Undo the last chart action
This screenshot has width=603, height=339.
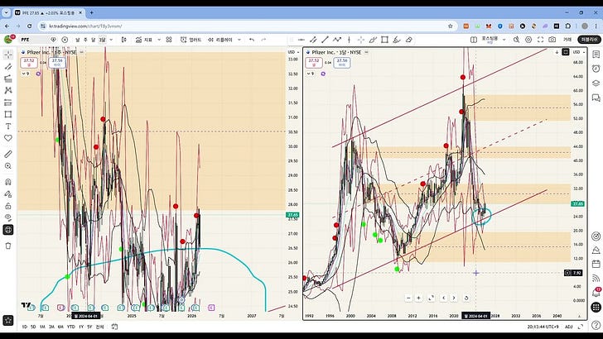[x=252, y=40]
